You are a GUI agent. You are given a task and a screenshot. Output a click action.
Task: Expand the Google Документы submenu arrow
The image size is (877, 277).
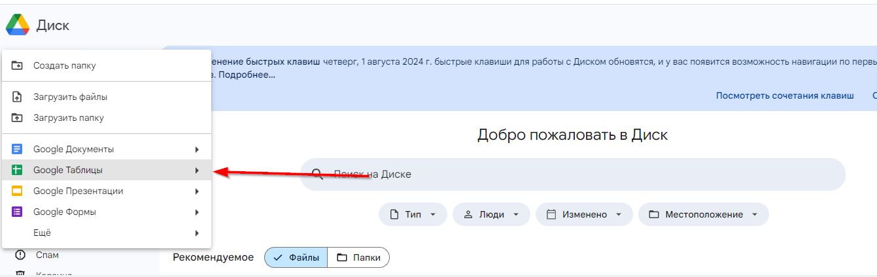(197, 150)
